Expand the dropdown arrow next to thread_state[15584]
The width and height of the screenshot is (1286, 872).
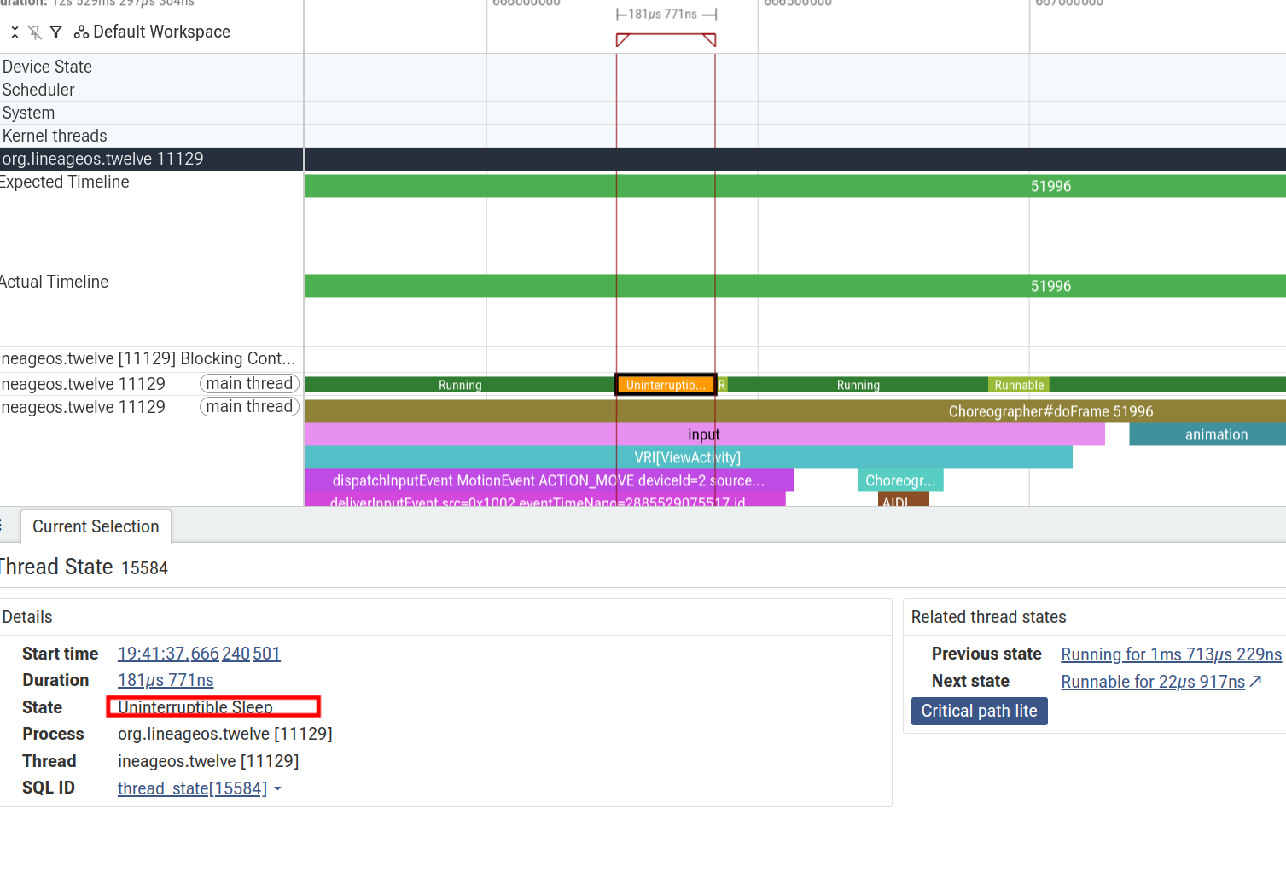coord(277,789)
